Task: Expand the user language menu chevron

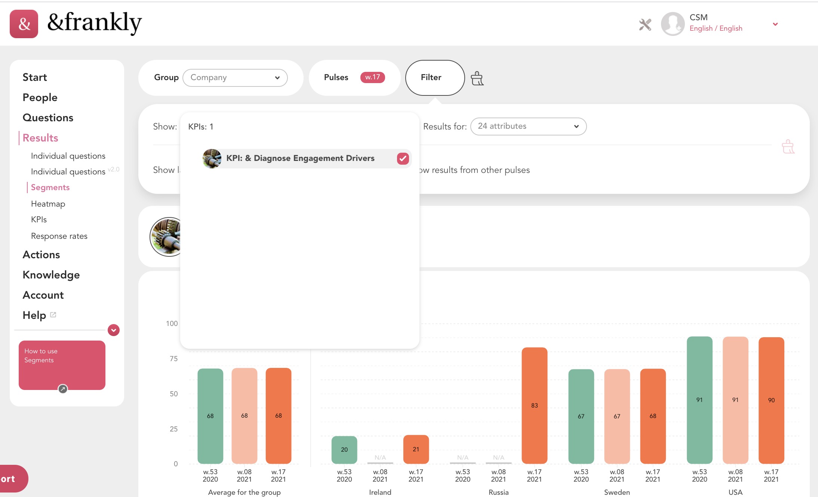Action: (x=775, y=24)
